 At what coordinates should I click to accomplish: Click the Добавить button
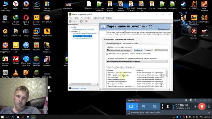tap(138, 50)
